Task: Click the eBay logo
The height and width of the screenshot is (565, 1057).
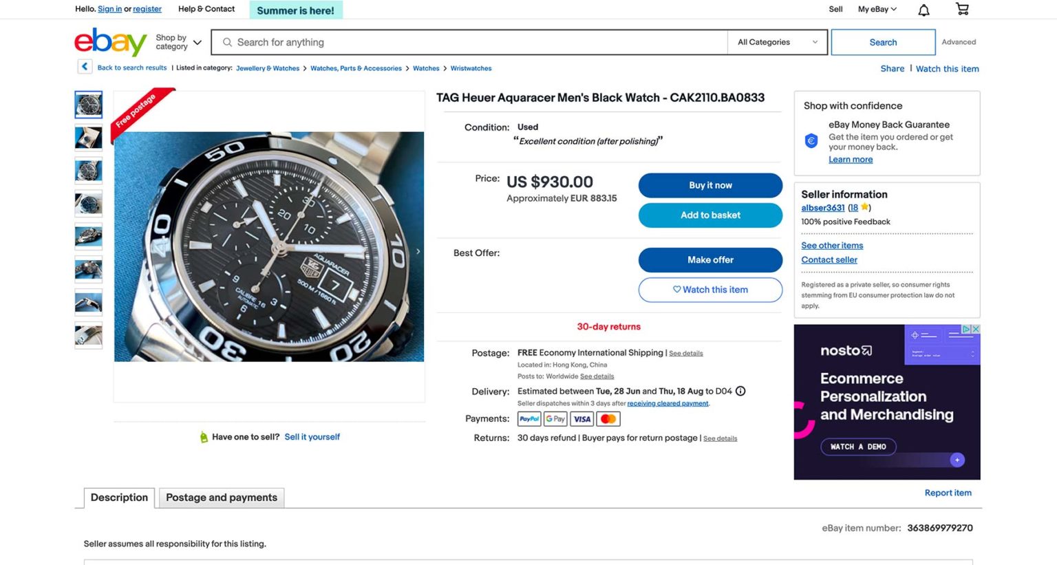Action: pyautogui.click(x=109, y=42)
